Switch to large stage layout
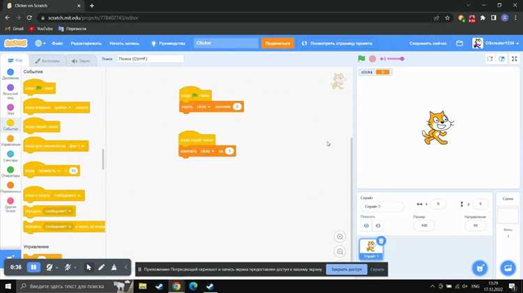This screenshot has height=293, width=523. pos(501,58)
